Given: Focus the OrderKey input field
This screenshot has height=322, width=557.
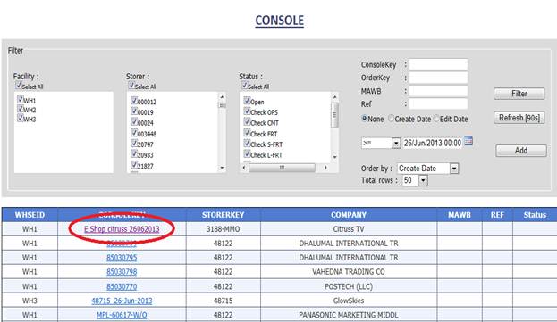Looking at the screenshot, I should click(x=438, y=78).
